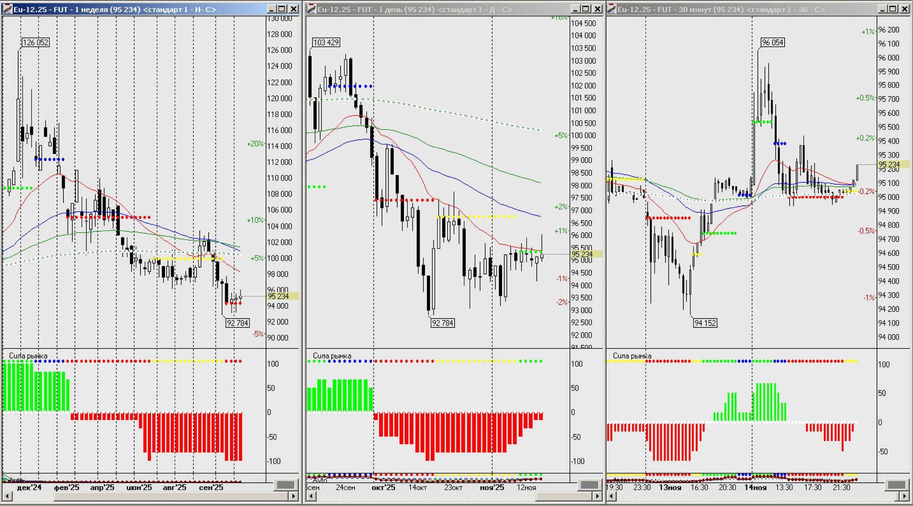The width and height of the screenshot is (913, 506).
Task: Click the gray button below 30-minute chart scale
Action: (x=897, y=485)
